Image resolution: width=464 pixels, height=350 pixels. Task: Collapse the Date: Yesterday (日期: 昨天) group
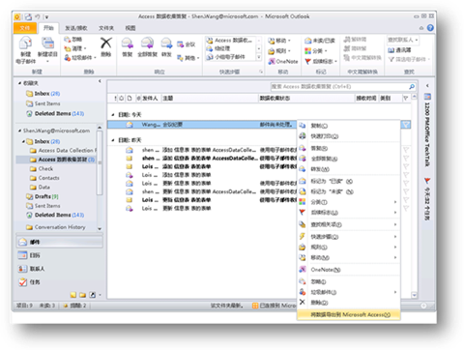tap(113, 140)
